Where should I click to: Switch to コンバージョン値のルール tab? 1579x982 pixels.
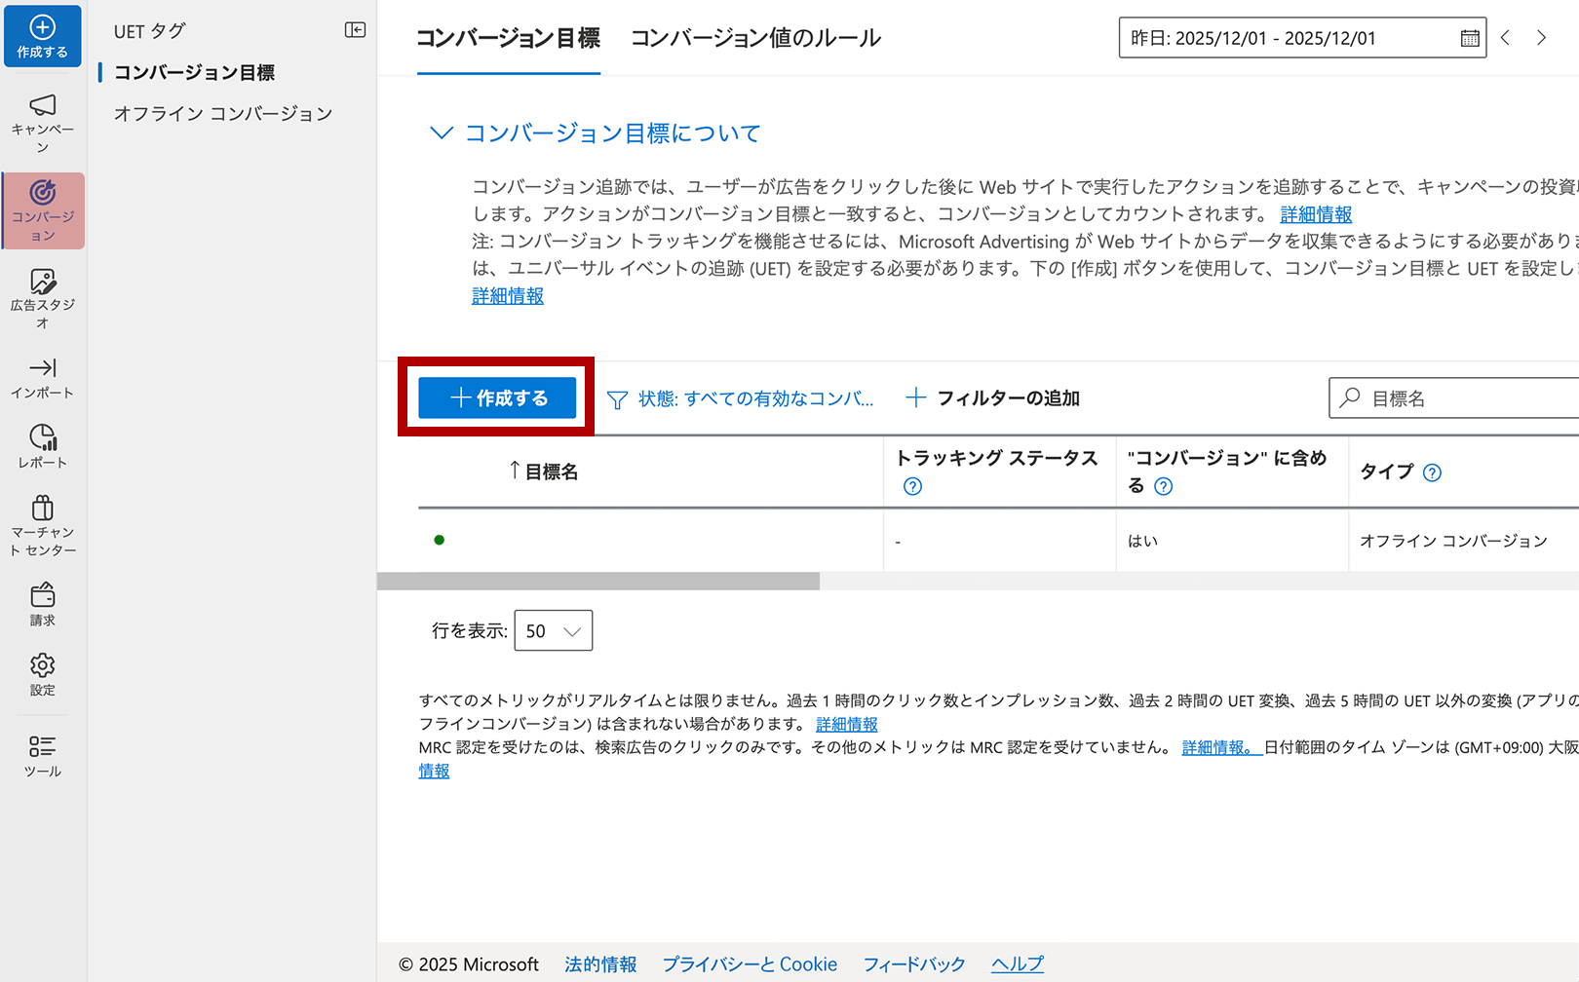click(x=755, y=39)
